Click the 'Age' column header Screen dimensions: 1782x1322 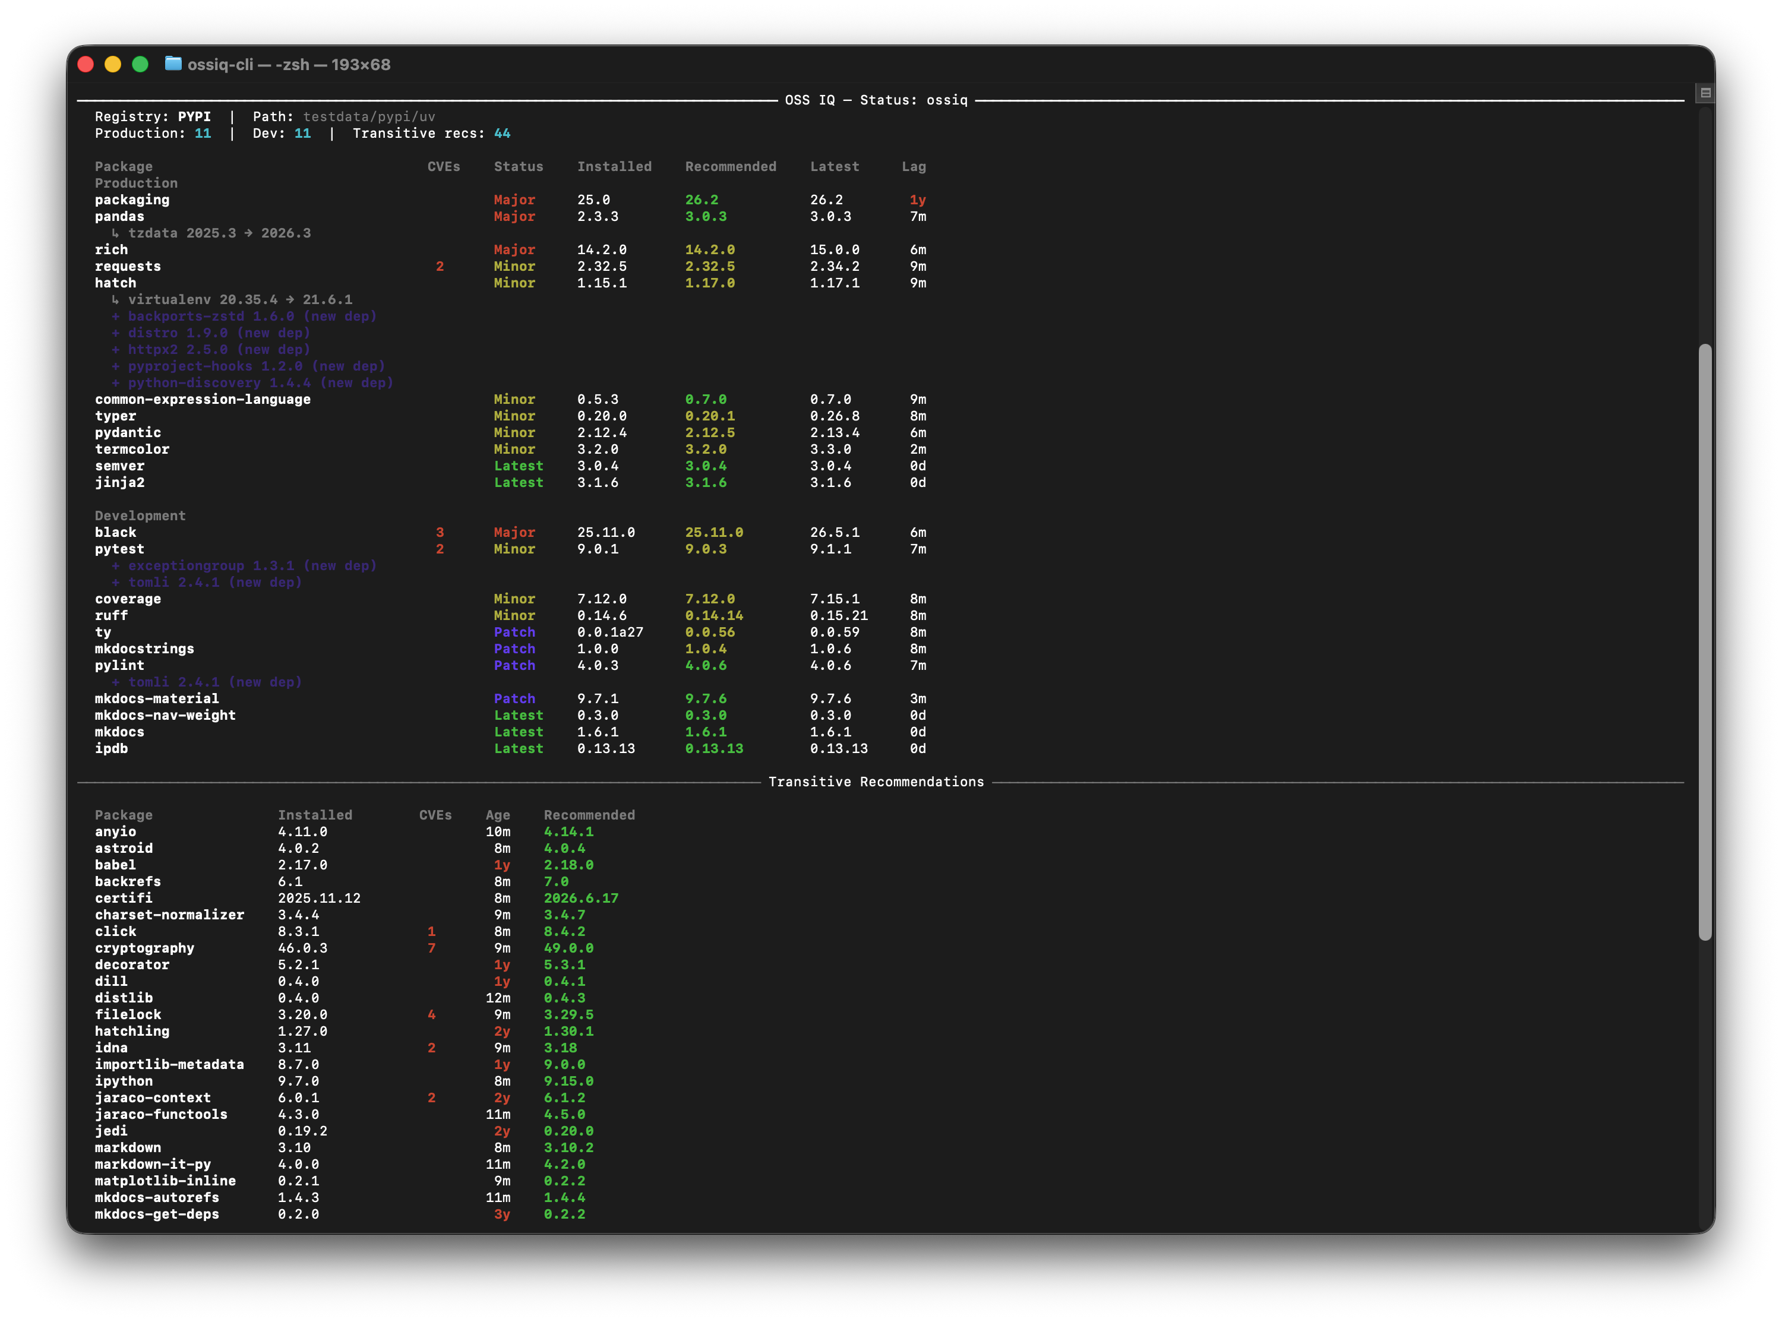tap(498, 815)
